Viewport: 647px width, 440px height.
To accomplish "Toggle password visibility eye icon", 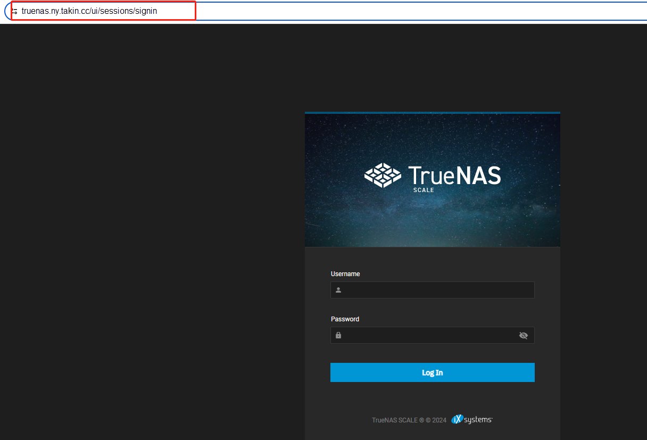I will pos(523,335).
